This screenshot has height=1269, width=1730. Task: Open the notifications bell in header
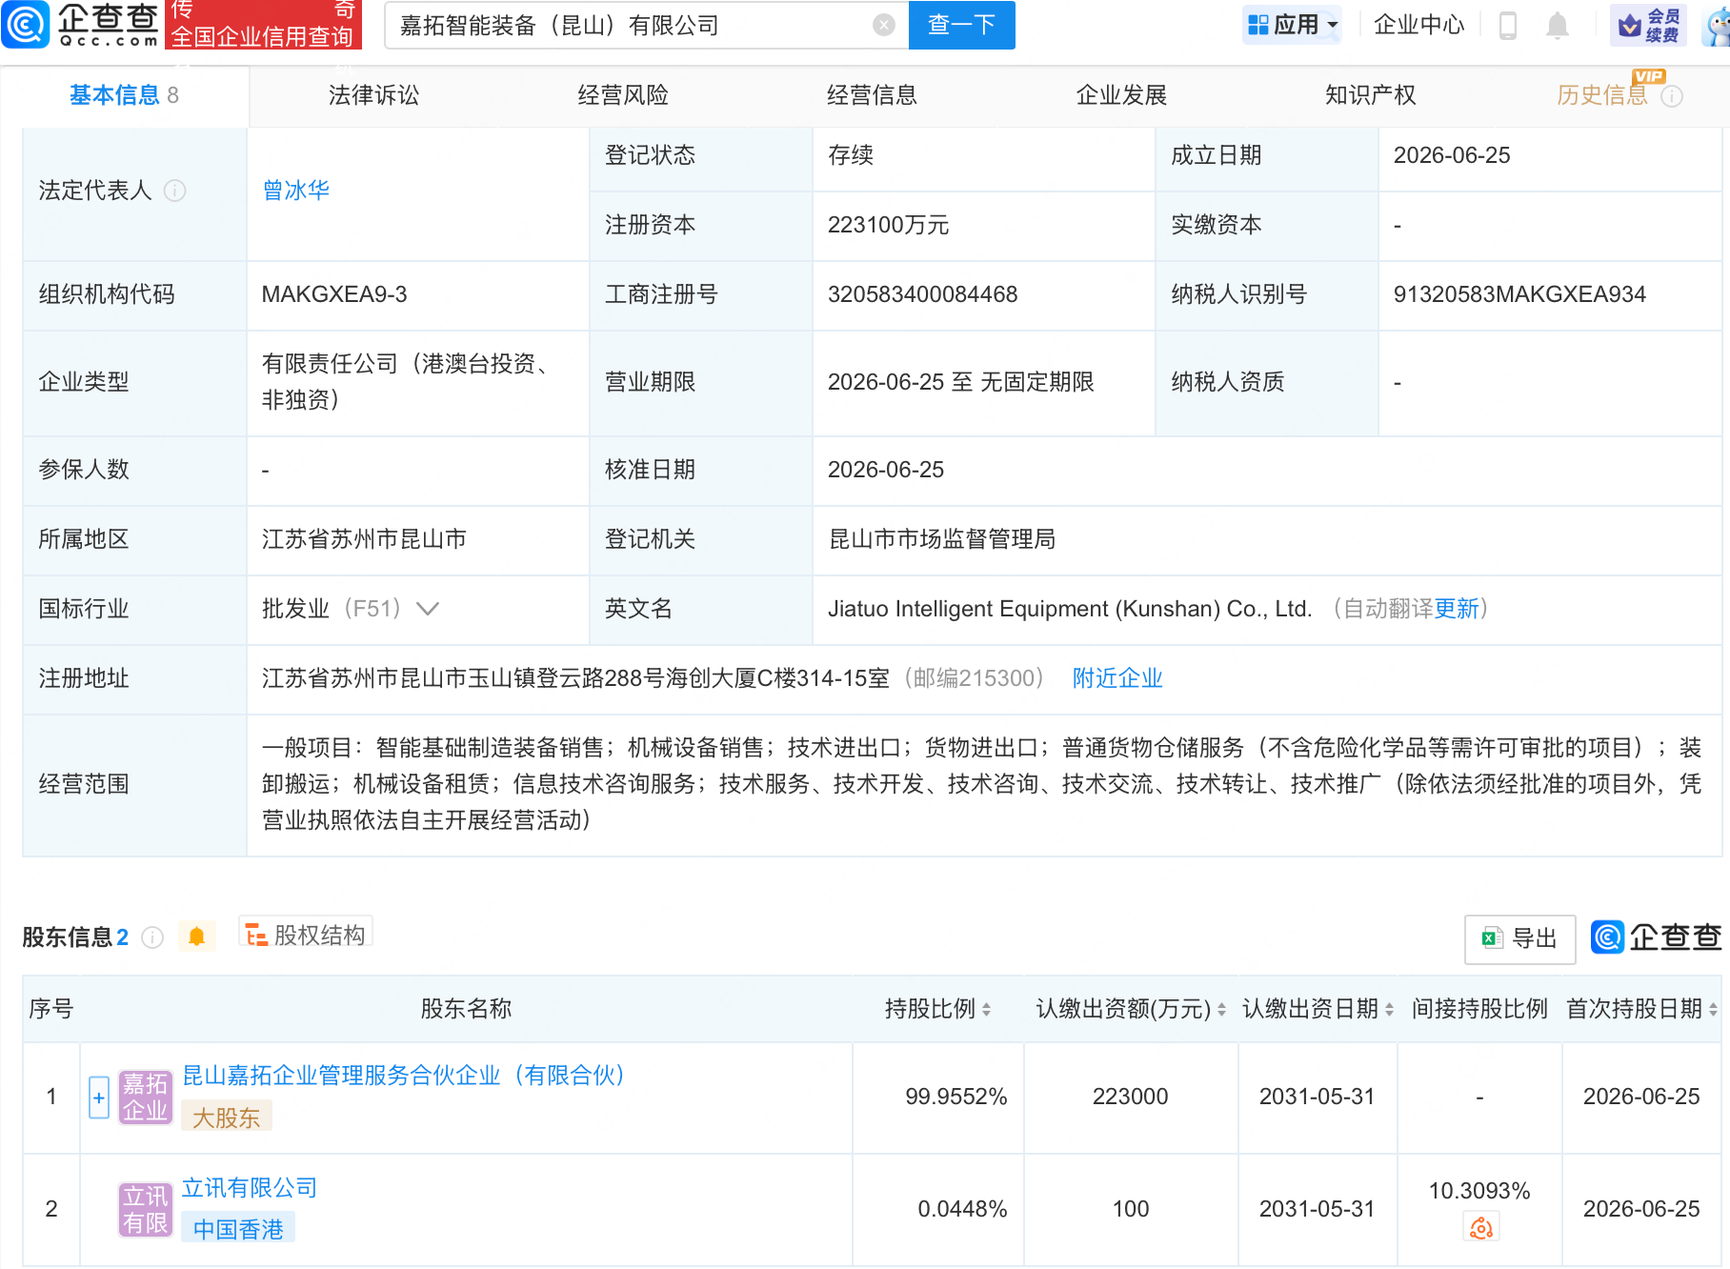click(x=1558, y=25)
